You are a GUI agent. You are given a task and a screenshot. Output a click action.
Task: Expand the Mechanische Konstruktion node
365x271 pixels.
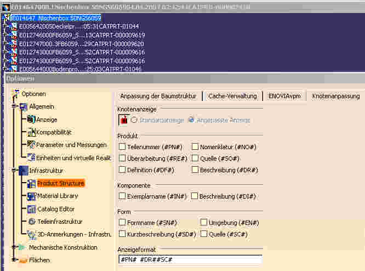pyautogui.click(x=14, y=247)
